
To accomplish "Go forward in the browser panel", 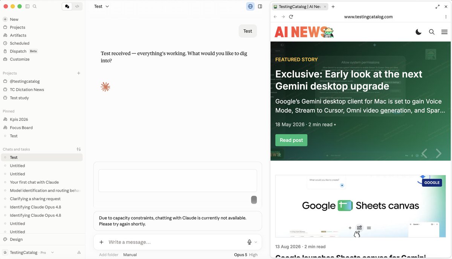I will pyautogui.click(x=283, y=17).
